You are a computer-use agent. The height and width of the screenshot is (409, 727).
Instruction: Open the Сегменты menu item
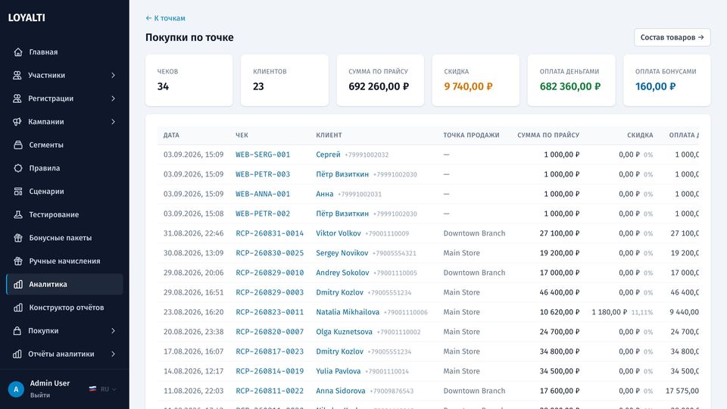tap(64, 145)
